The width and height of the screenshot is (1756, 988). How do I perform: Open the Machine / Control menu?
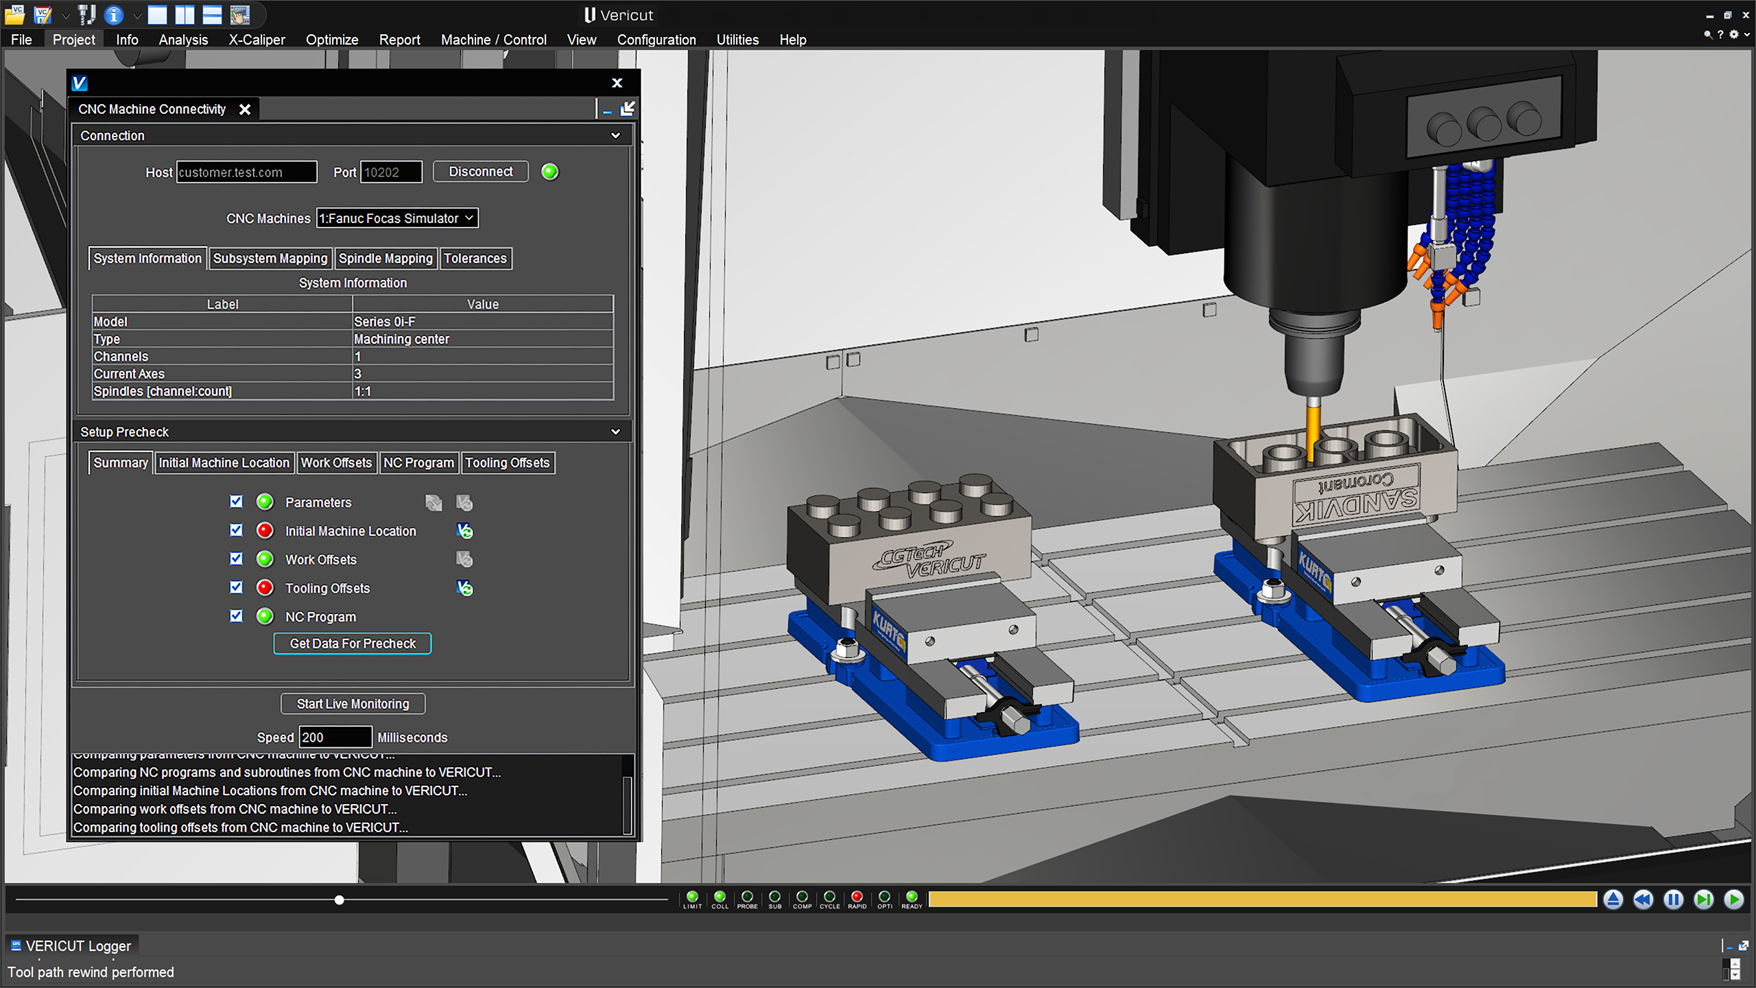493,40
